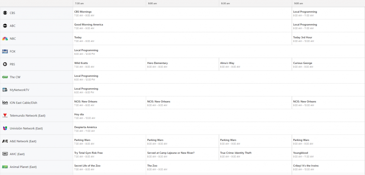The width and height of the screenshot is (365, 175).
Task: Open Parking Wars 8:30 AM episode
Action: [255, 141]
